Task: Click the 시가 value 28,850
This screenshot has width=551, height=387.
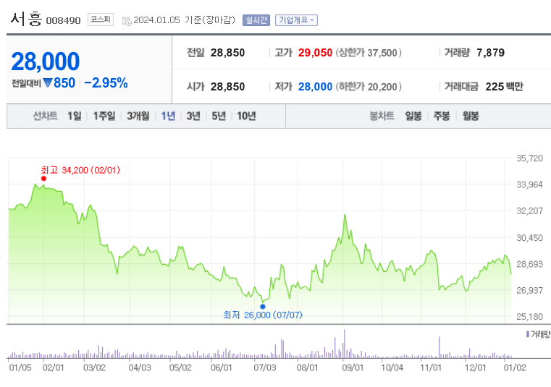Action: [x=227, y=87]
